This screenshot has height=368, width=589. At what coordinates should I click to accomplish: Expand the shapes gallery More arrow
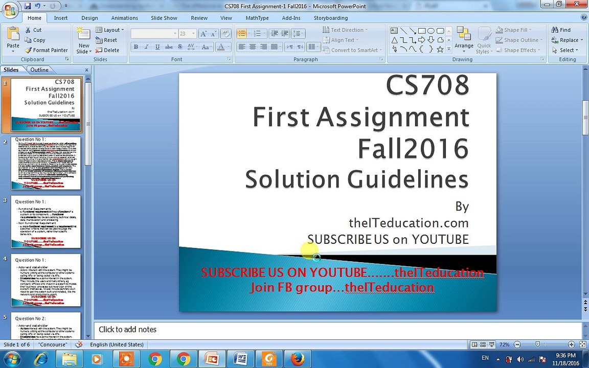(x=448, y=49)
